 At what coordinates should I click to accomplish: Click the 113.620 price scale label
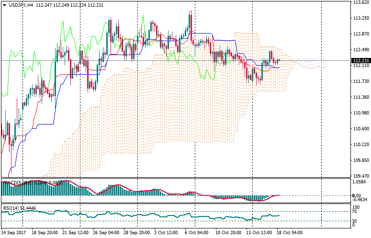[x=360, y=2]
